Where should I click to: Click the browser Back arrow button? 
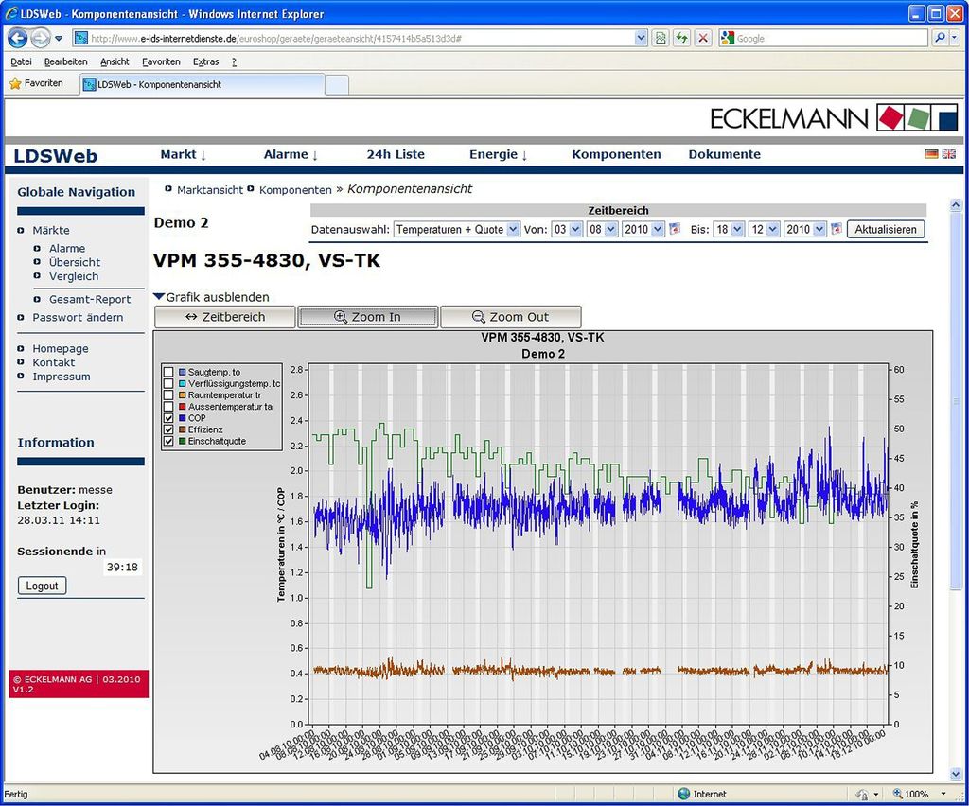click(18, 38)
